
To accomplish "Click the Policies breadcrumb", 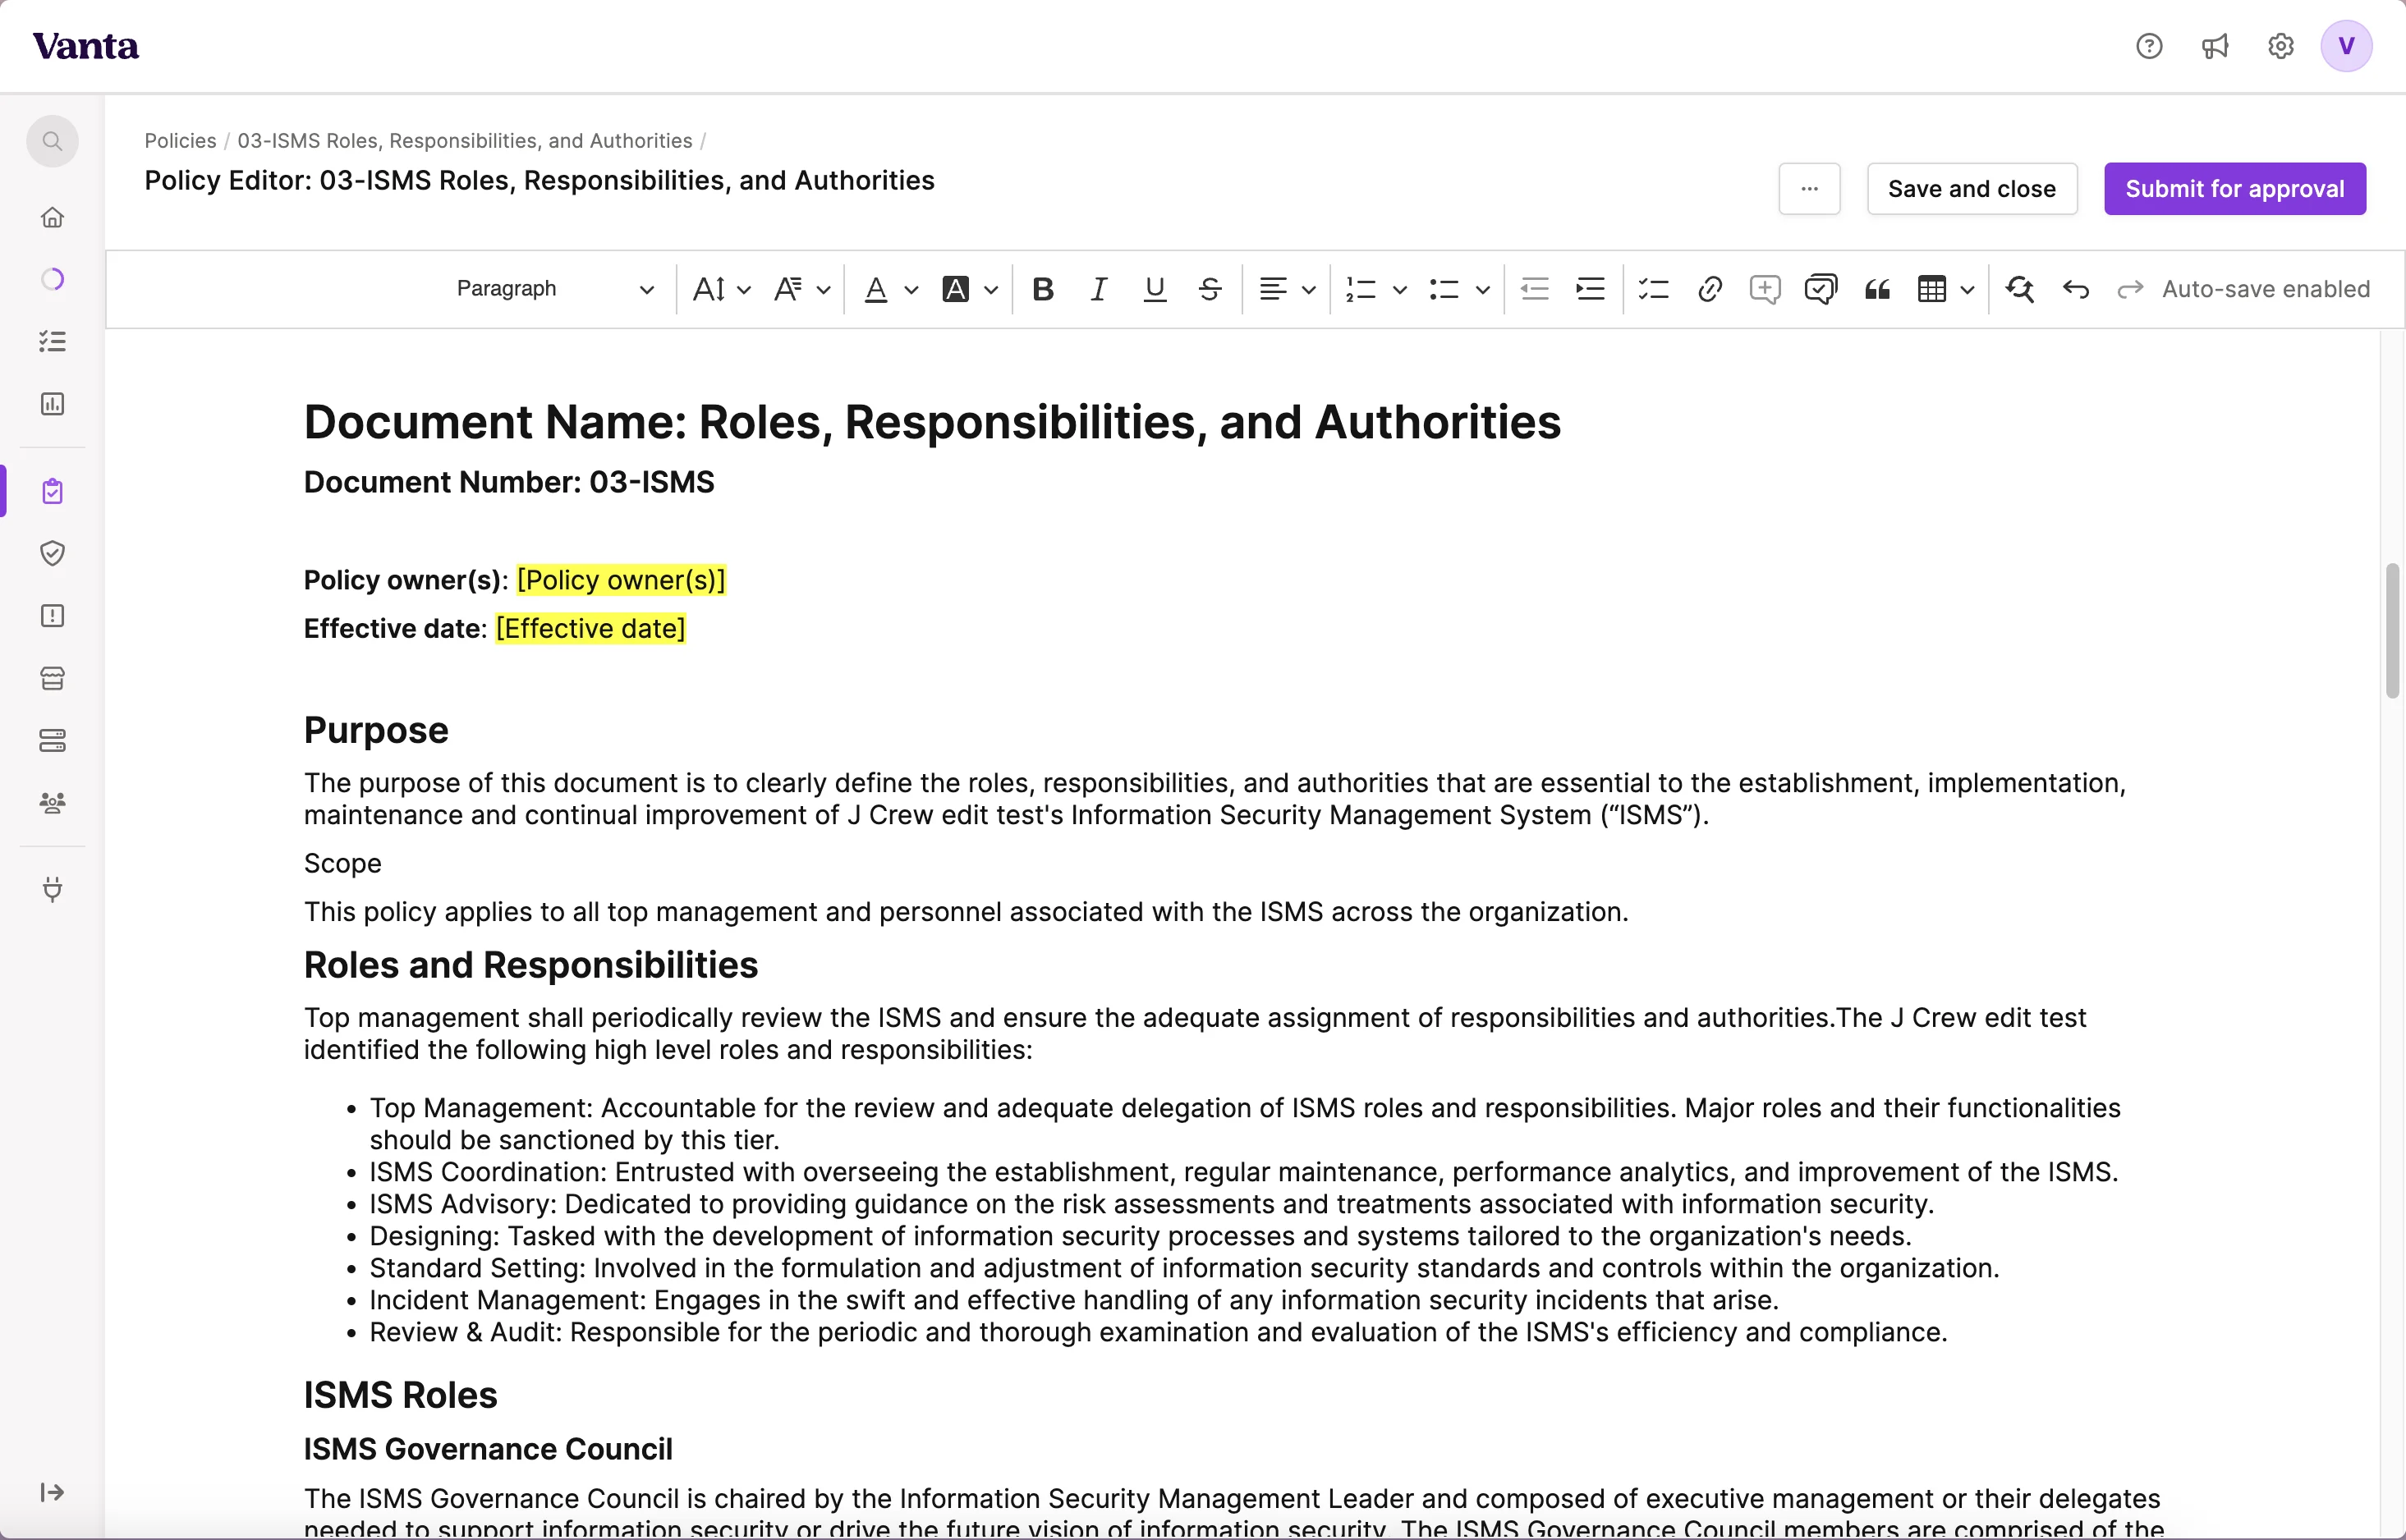I will click(x=180, y=141).
